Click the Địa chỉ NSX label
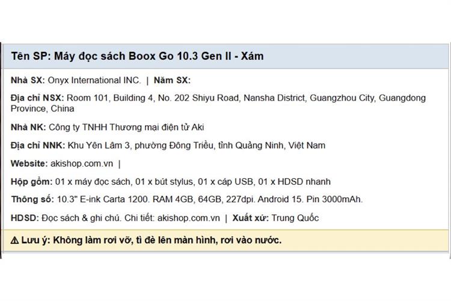 point(37,98)
